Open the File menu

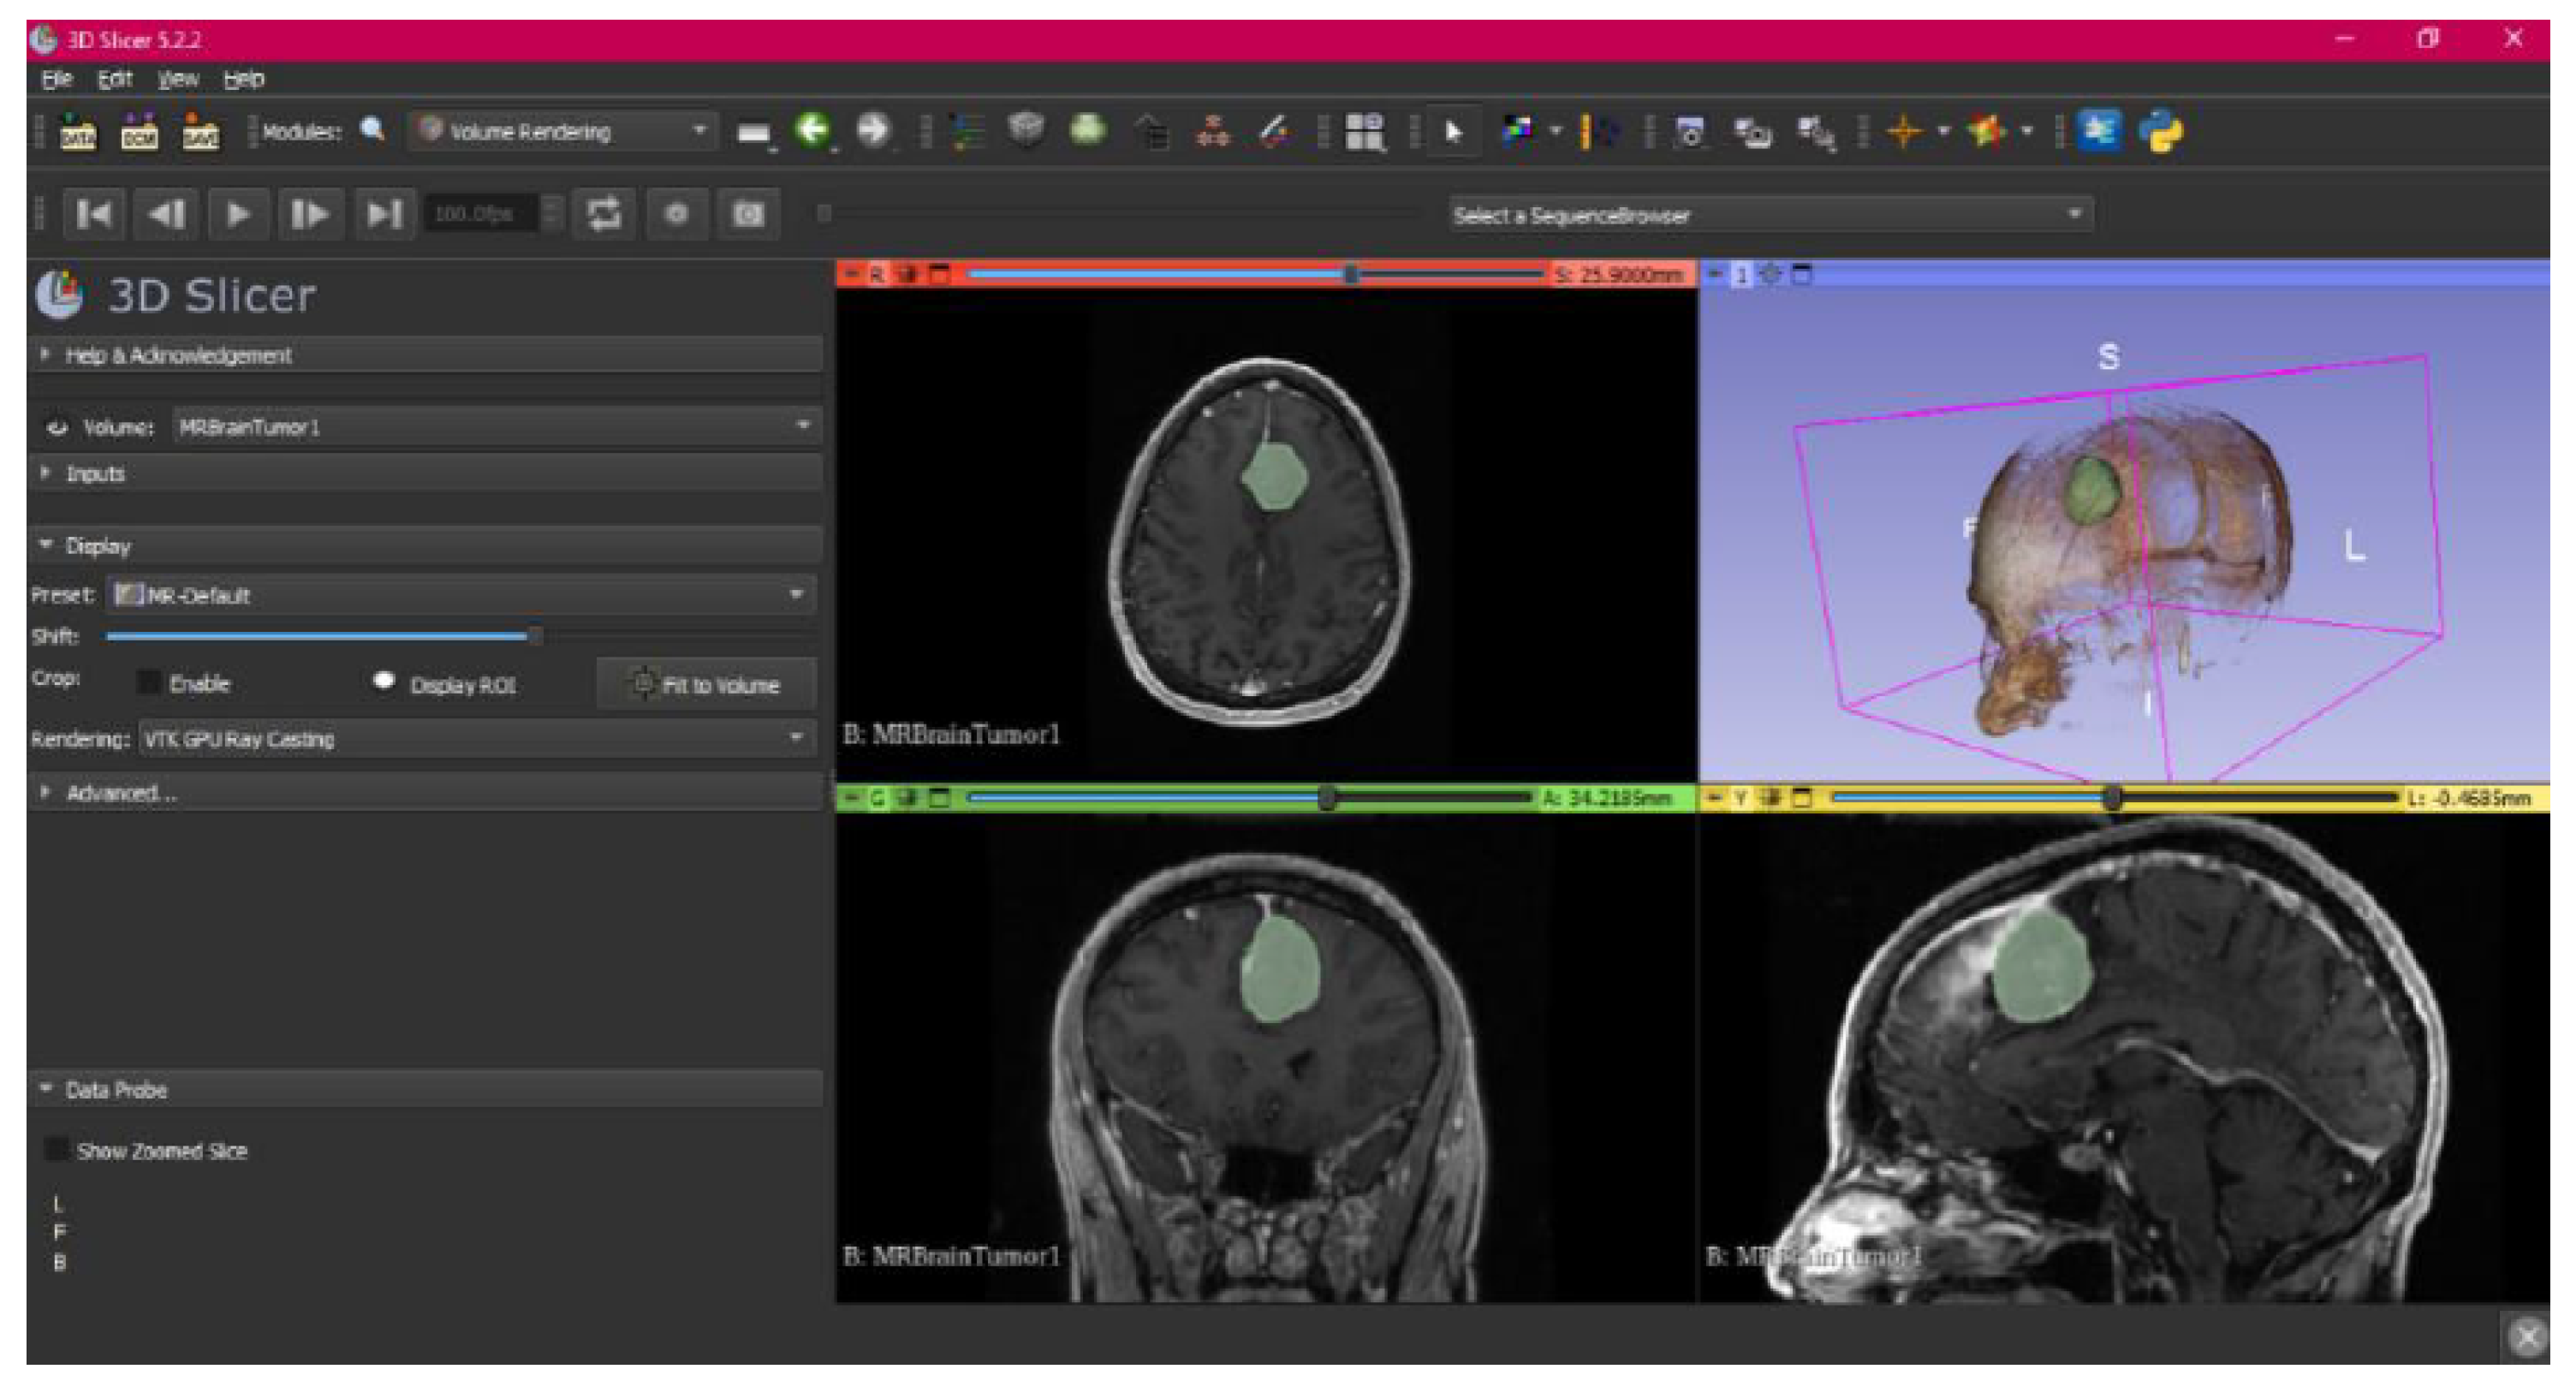pyautogui.click(x=57, y=79)
